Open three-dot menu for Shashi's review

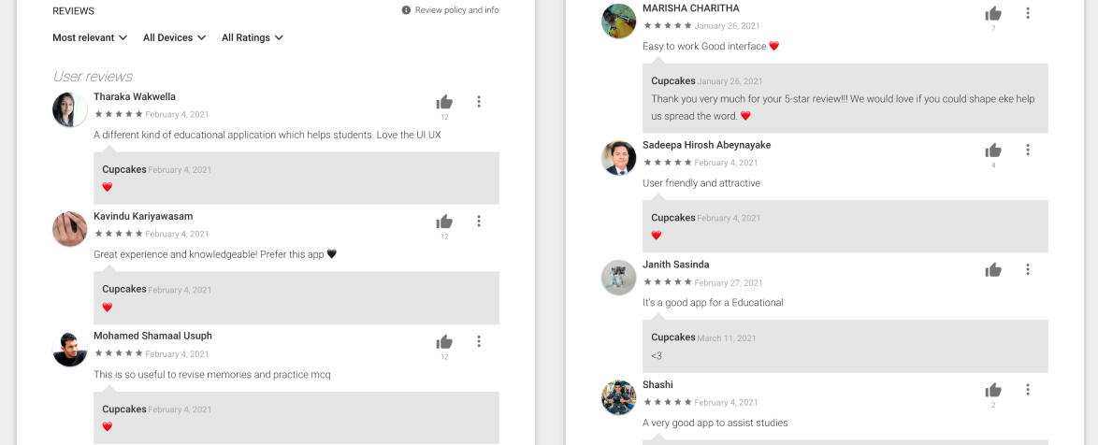[x=1028, y=390]
